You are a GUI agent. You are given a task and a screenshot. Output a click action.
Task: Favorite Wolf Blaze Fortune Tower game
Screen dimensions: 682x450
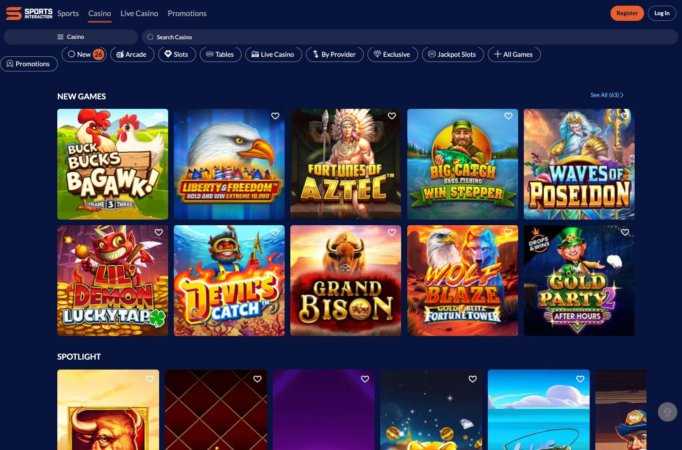pos(509,232)
